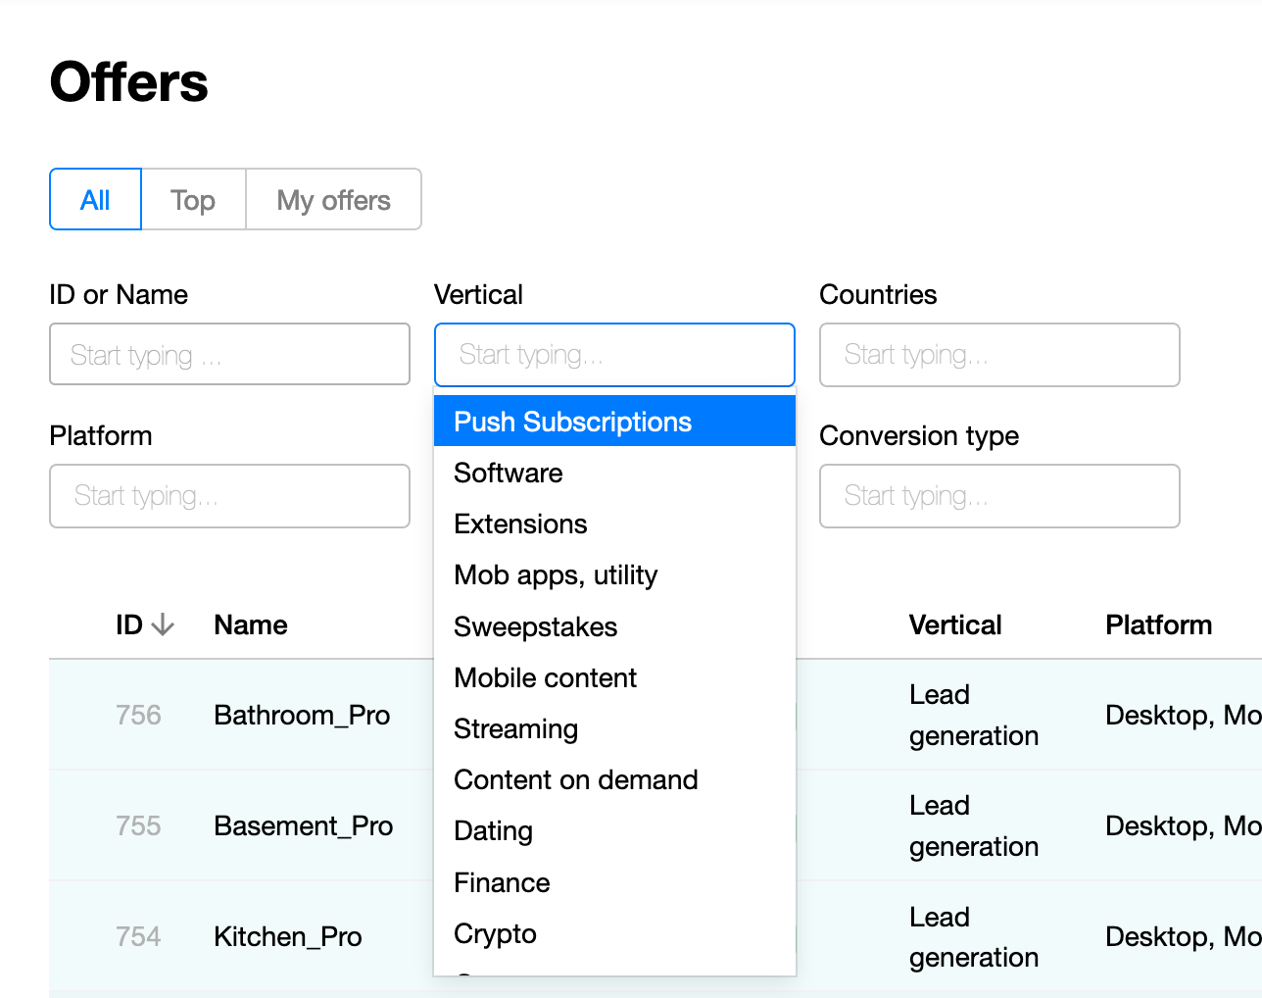Click the Name column header
The image size is (1262, 998).
pos(251,624)
